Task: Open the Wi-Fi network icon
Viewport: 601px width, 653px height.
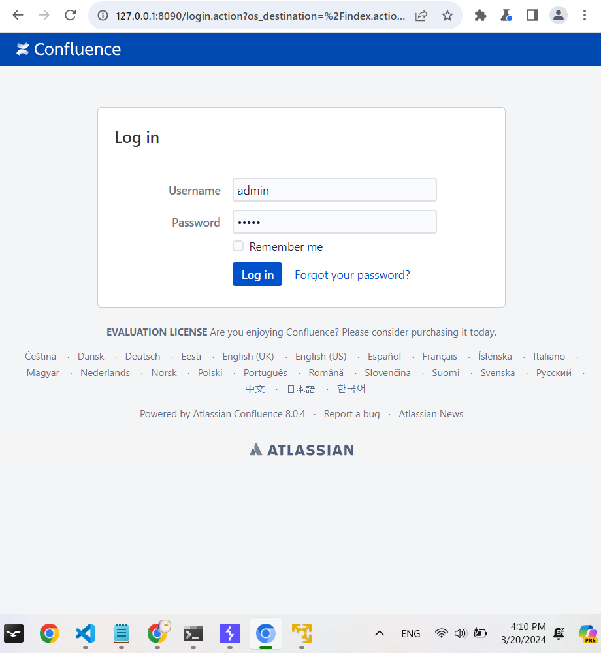Action: point(441,634)
